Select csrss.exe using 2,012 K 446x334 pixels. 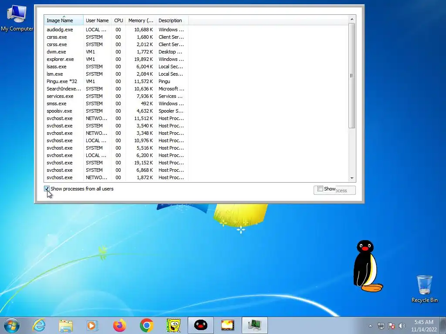click(116, 44)
